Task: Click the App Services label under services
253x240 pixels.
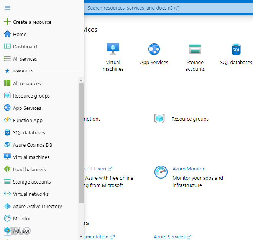Action: (154, 62)
